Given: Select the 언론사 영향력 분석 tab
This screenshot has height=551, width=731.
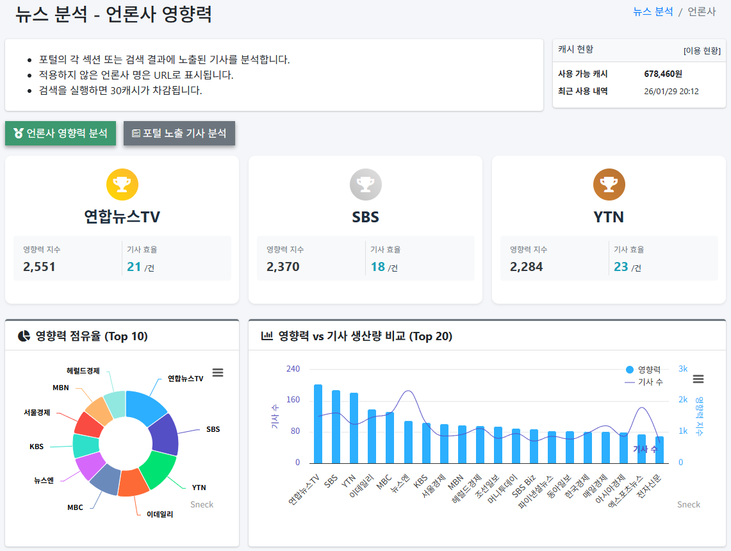Looking at the screenshot, I should (x=60, y=133).
